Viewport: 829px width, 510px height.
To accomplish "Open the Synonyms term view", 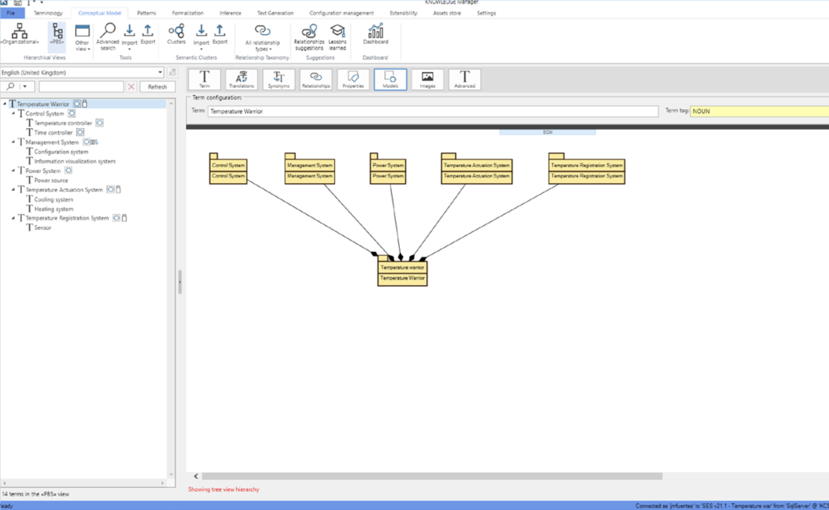I will pos(278,79).
